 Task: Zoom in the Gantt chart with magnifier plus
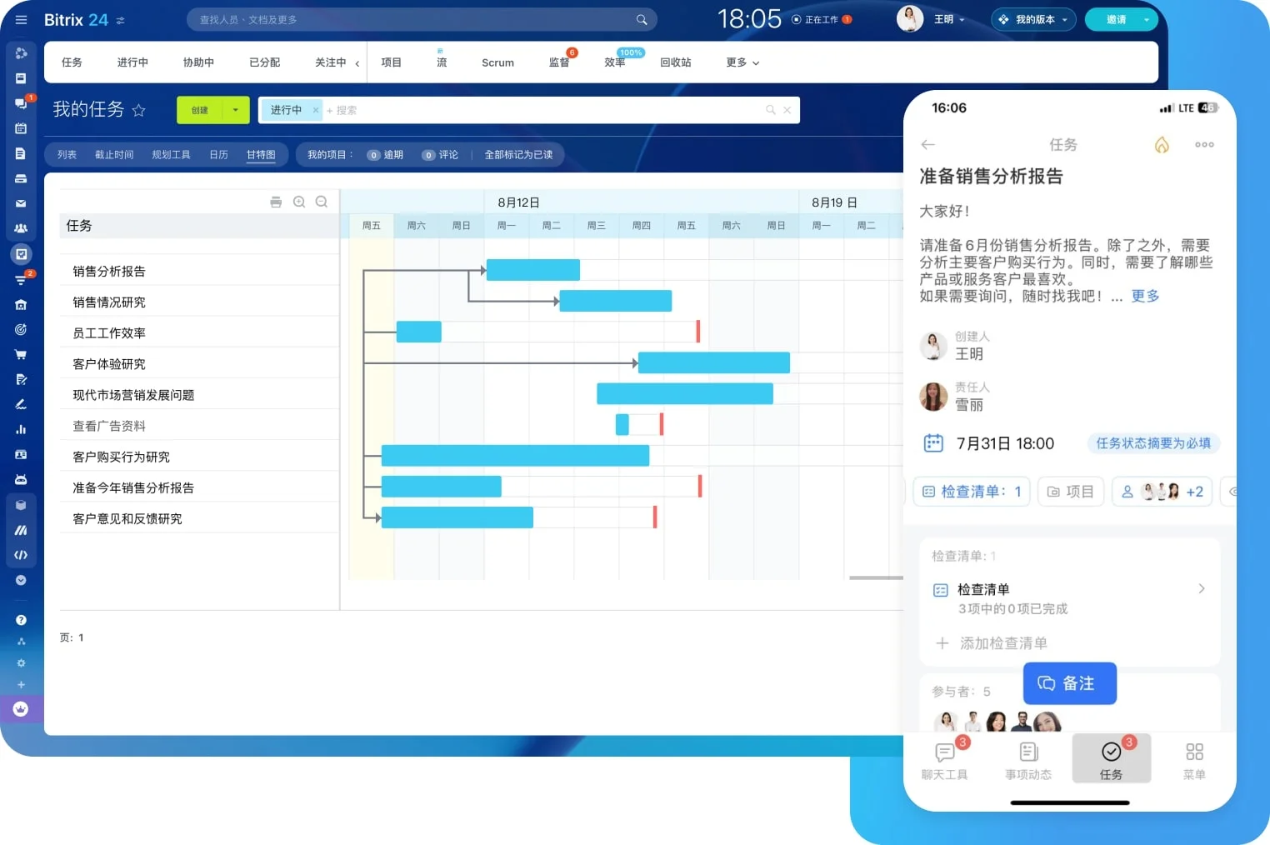point(299,202)
